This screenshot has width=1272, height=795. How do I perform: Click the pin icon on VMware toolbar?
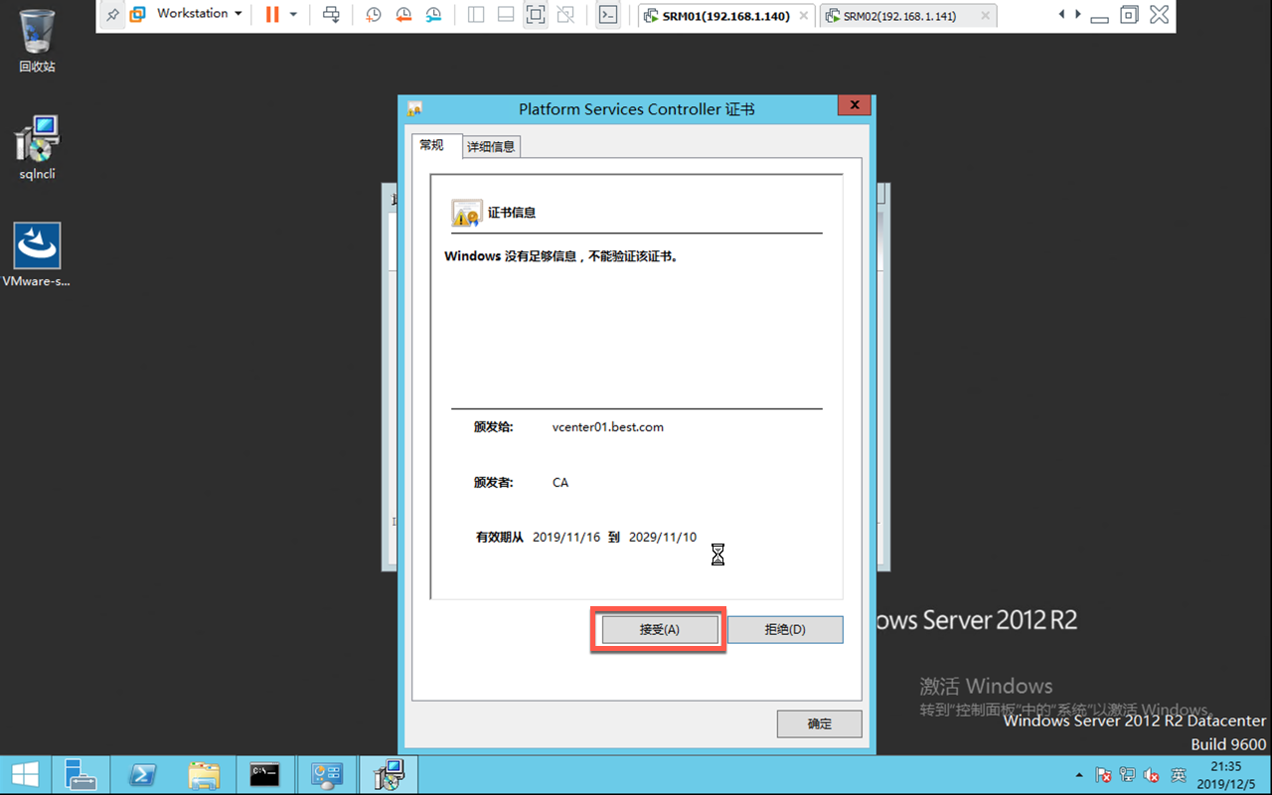(x=112, y=15)
